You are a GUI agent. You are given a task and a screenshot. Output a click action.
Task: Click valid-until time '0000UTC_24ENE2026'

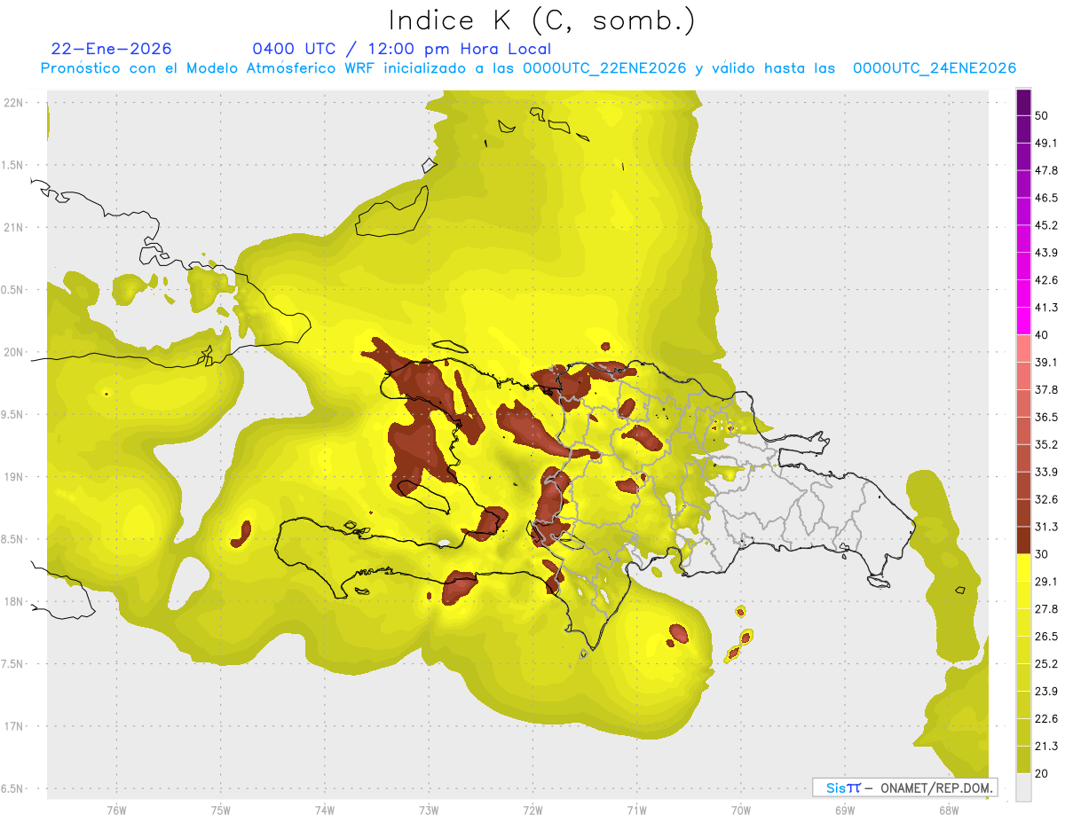coord(934,68)
